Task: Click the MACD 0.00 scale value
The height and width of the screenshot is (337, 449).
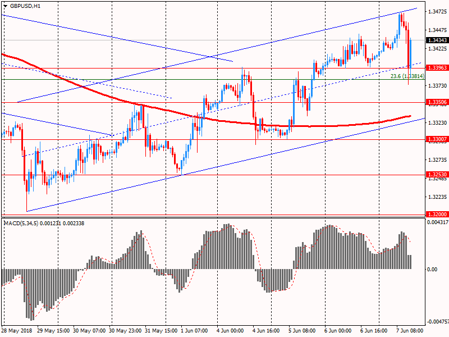Action: tap(432, 270)
